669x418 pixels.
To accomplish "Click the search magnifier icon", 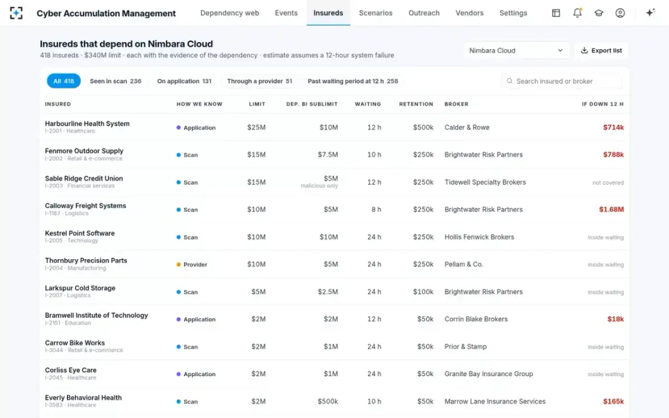I will coord(510,81).
